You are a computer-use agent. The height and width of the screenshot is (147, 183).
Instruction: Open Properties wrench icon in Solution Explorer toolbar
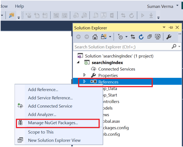(x=169, y=37)
